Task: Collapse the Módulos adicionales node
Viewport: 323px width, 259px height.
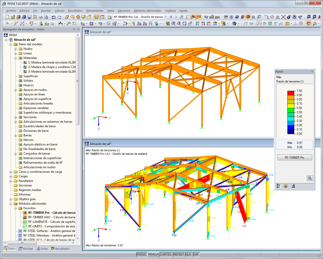Action: pos(11,204)
